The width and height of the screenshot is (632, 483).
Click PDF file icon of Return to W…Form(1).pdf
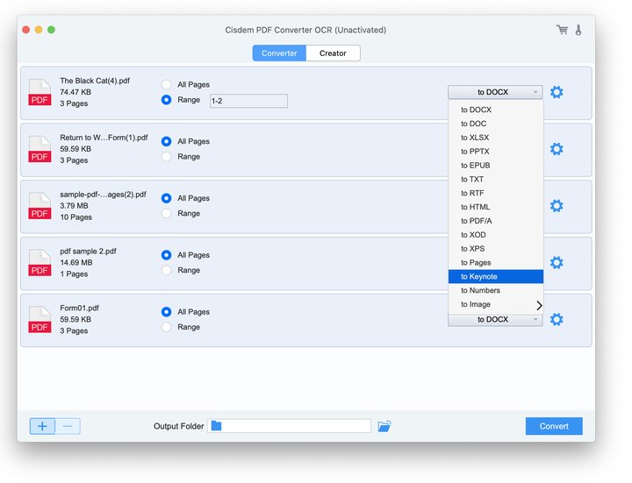[x=39, y=149]
